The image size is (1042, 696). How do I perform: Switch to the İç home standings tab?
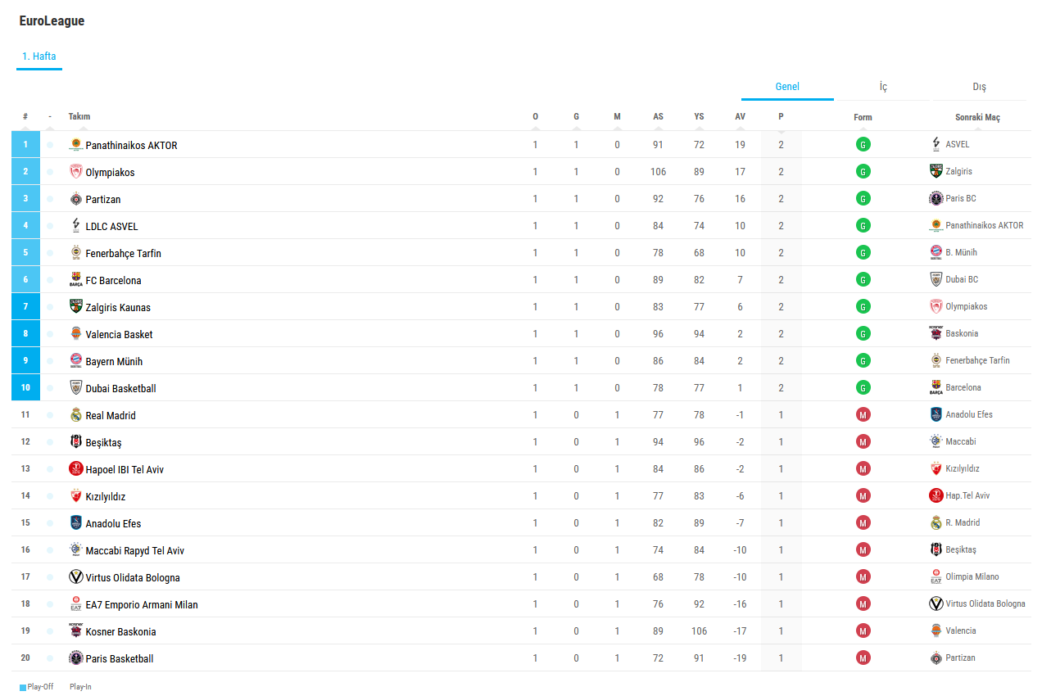(x=883, y=87)
